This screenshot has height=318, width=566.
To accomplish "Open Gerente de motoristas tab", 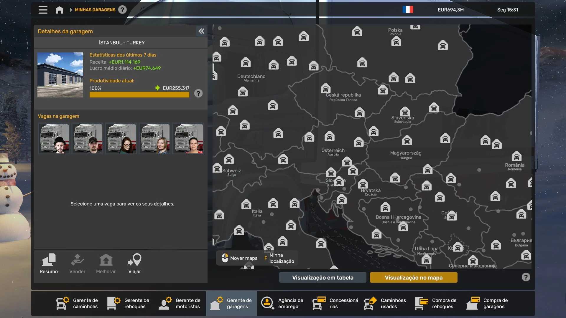I will pos(180,303).
